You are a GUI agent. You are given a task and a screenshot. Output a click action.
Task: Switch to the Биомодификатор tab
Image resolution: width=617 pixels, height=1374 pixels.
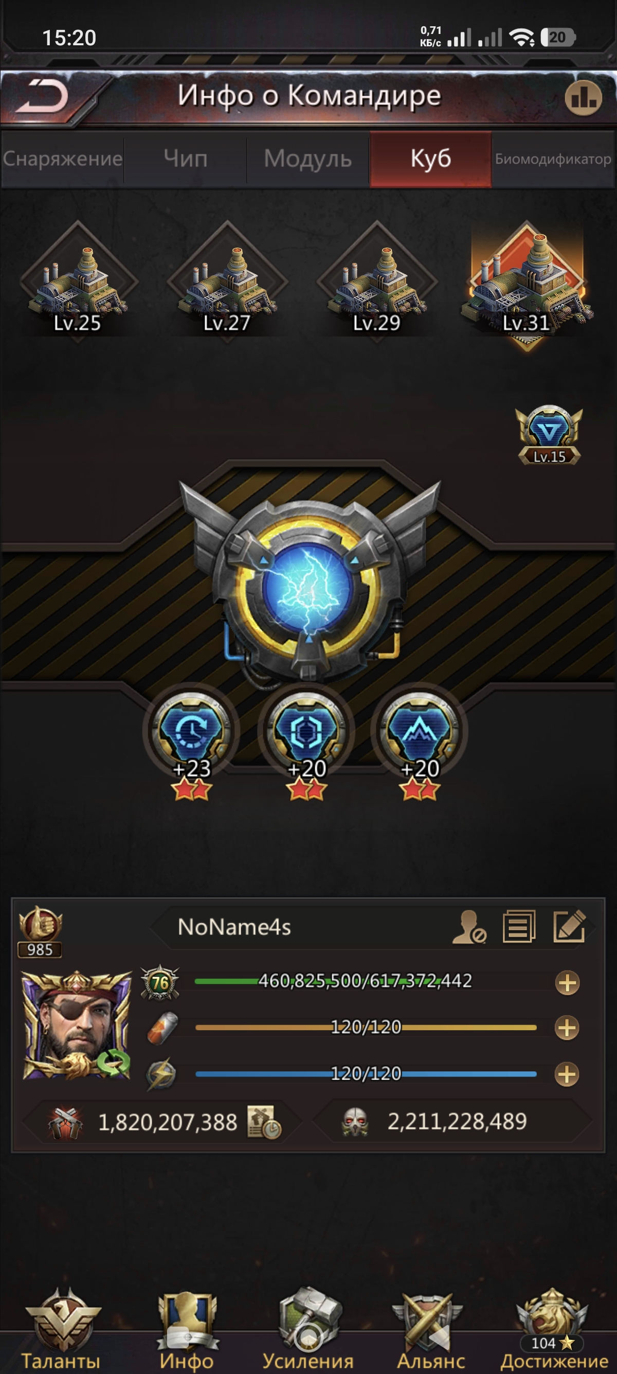(553, 159)
